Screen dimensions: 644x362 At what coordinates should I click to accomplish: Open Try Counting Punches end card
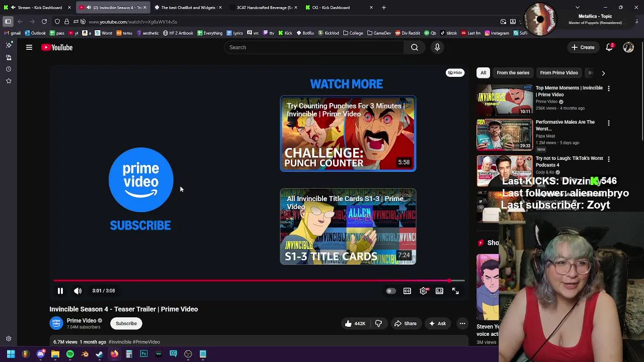(348, 134)
